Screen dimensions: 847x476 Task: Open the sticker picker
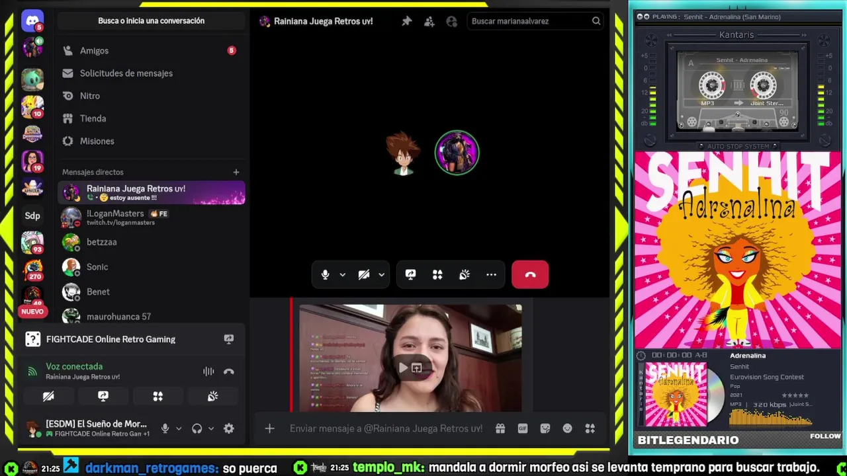click(545, 428)
